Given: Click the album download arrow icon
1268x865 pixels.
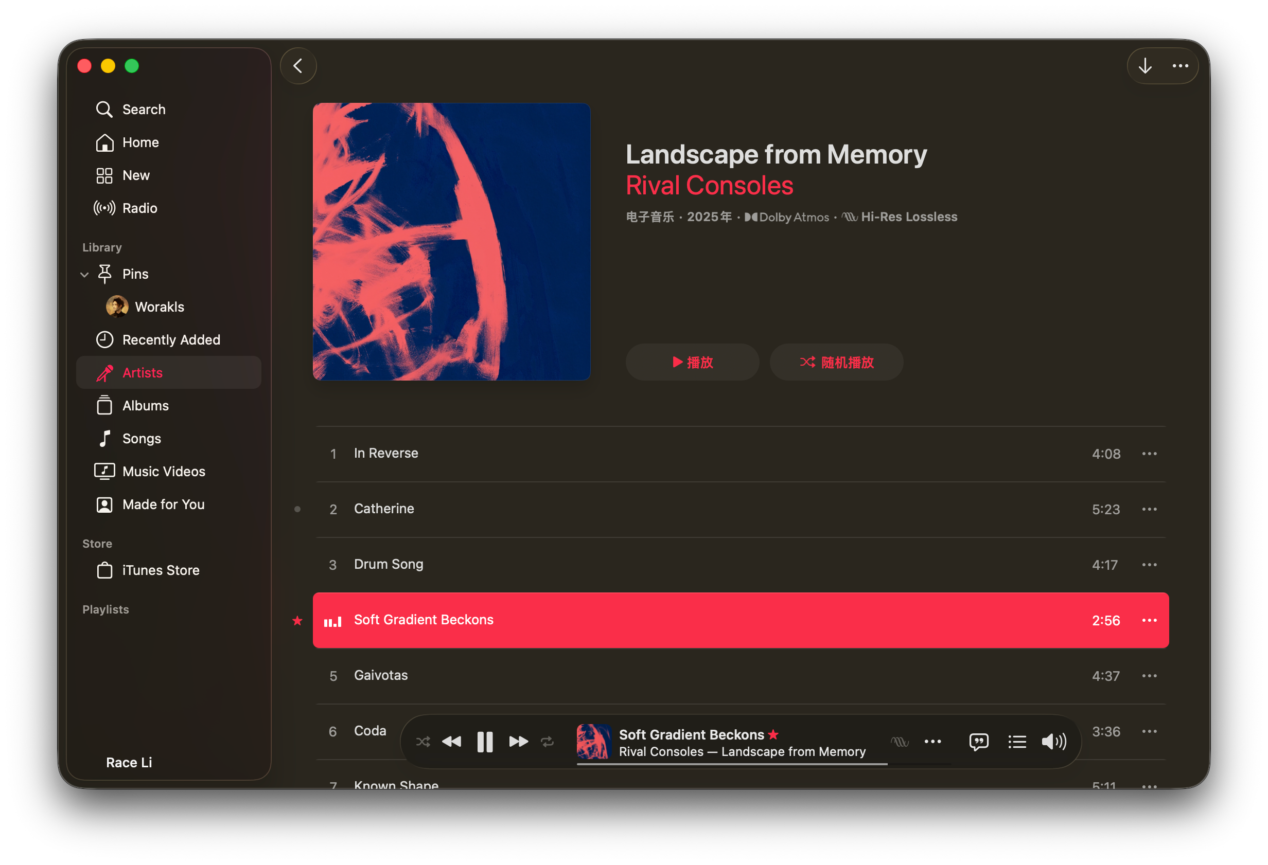Looking at the screenshot, I should coord(1144,66).
